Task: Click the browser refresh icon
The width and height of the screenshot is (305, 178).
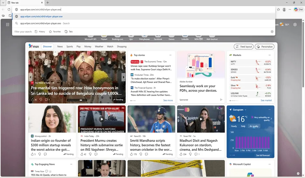Action: (x=9, y=9)
